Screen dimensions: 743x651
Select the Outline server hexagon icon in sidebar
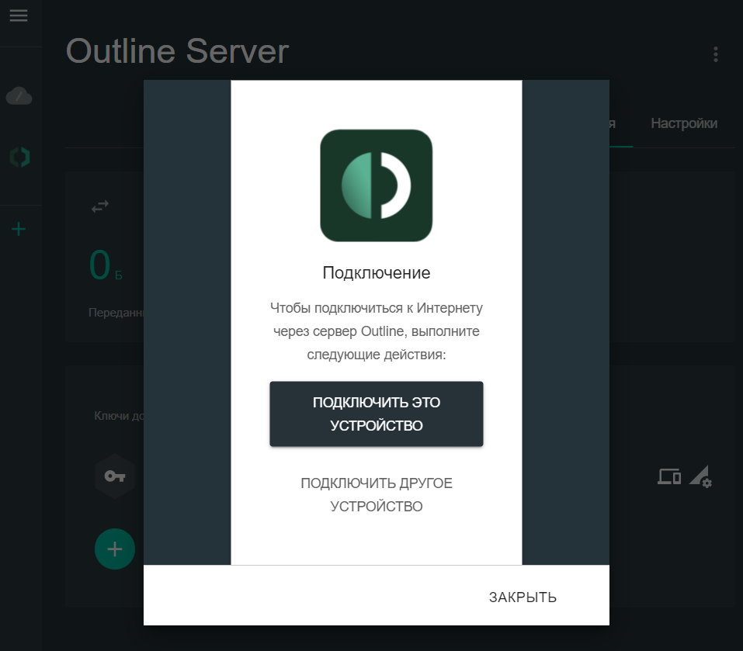pyautogui.click(x=19, y=157)
